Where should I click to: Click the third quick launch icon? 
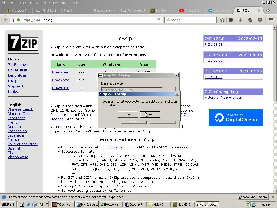point(34,204)
